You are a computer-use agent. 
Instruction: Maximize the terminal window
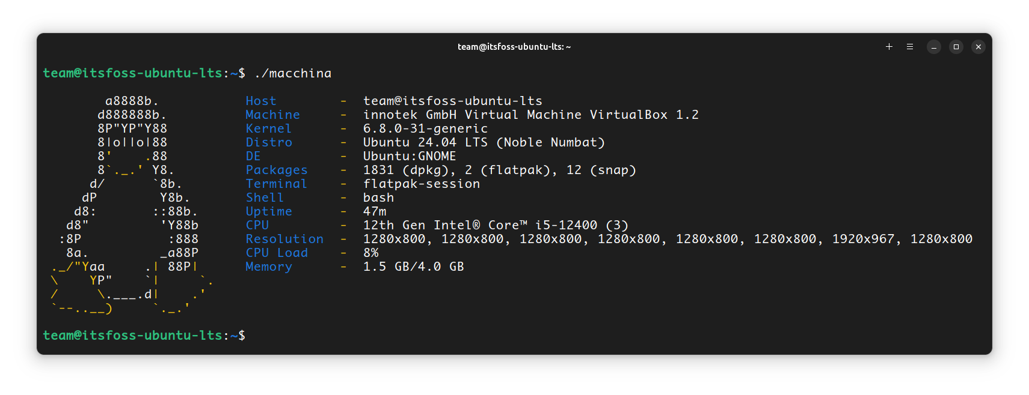click(x=956, y=46)
